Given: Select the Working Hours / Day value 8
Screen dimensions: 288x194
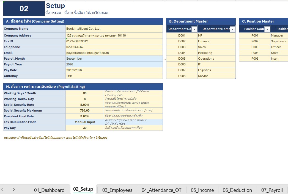Looking at the screenshot, I should (x=85, y=99).
